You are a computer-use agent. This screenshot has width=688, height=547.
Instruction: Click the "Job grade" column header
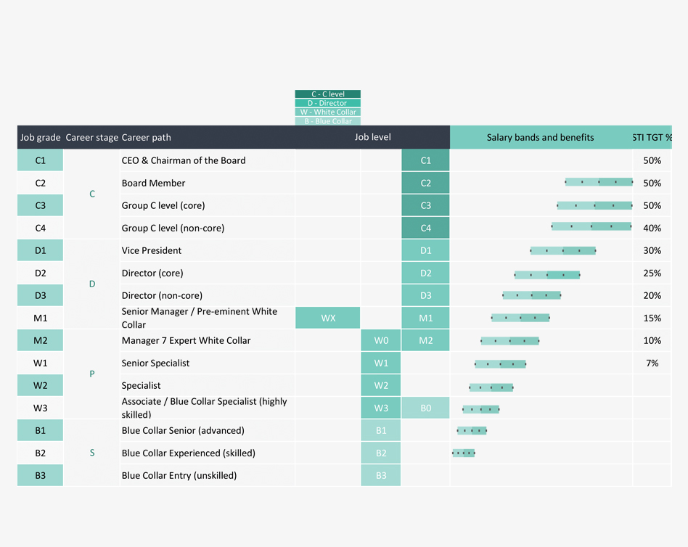[41, 137]
